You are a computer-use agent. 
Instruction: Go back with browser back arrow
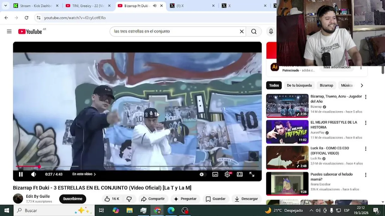[x=6, y=18]
